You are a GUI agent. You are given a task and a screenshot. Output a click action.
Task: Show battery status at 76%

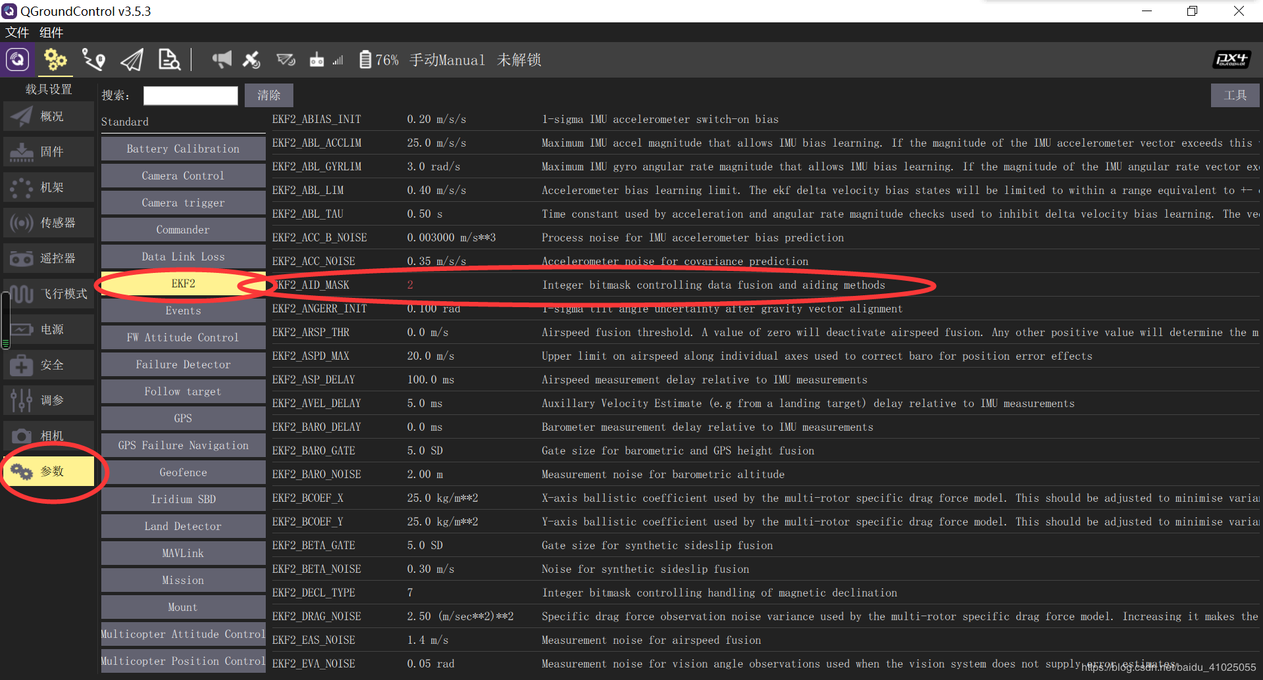[379, 60]
